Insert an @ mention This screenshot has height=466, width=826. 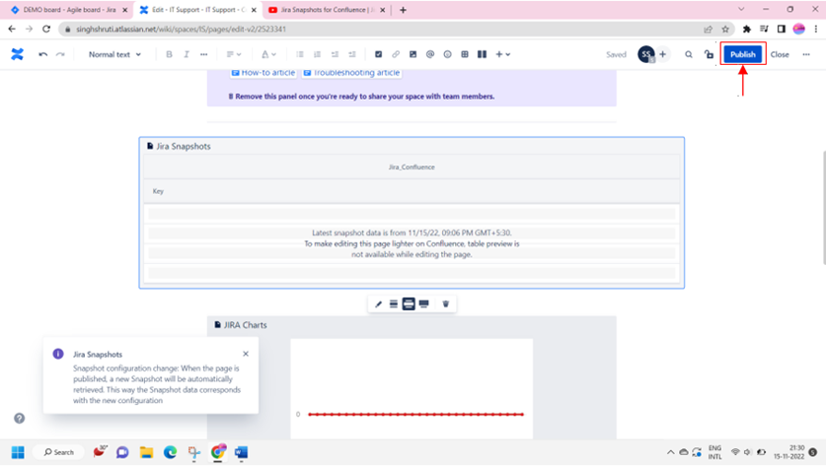(x=430, y=54)
